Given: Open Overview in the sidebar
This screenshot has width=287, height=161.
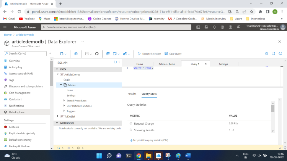Looking at the screenshot, I should (14, 61).
